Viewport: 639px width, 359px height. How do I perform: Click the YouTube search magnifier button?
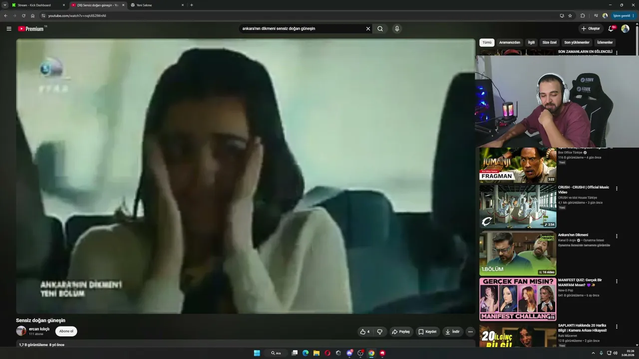[x=380, y=29]
